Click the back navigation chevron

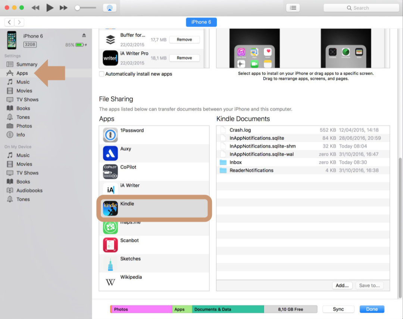pyautogui.click(x=9, y=22)
